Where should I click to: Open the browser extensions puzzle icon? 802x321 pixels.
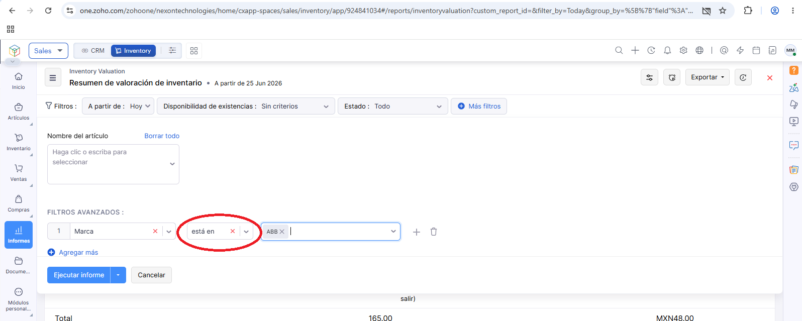click(x=748, y=11)
